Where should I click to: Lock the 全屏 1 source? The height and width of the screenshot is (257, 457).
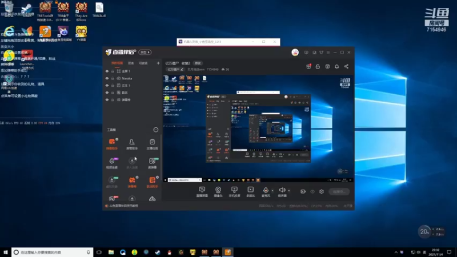point(113,71)
